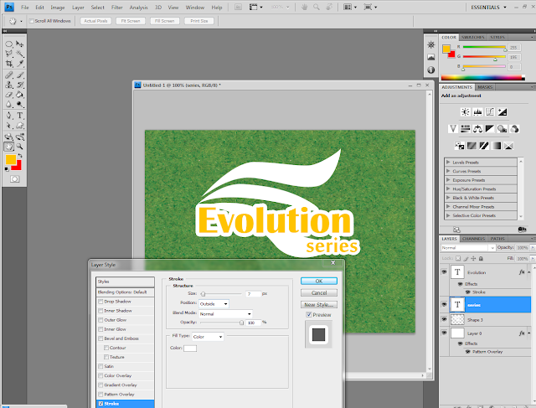Click the Print Size button
Image resolution: width=536 pixels, height=408 pixels.
click(x=199, y=21)
